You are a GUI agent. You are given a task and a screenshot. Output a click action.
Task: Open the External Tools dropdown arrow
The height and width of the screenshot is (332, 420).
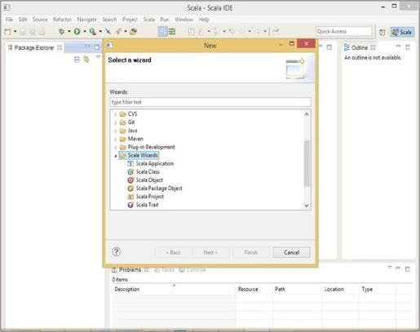click(x=100, y=32)
